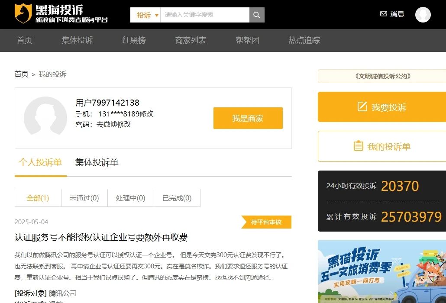This screenshot has height=303, width=446.
Task: Select the 个人投诉单 tab
Action: 40,162
